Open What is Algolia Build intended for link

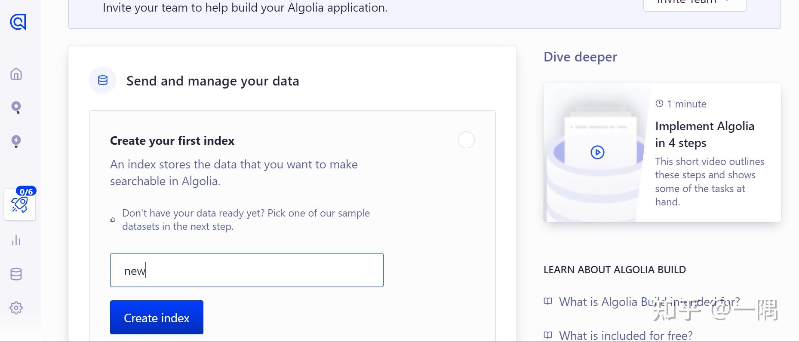click(649, 302)
